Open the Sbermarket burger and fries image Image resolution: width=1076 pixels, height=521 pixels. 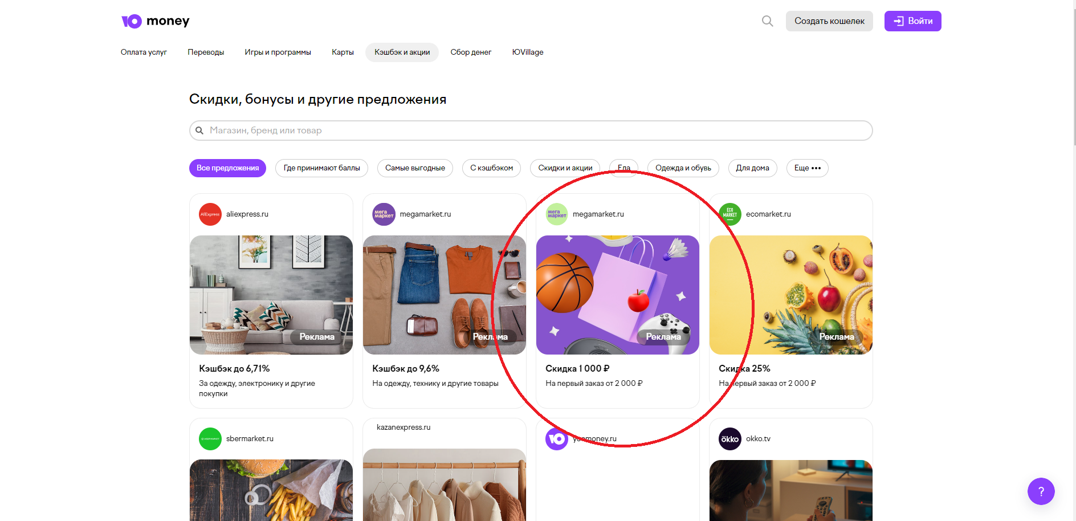coord(271,490)
